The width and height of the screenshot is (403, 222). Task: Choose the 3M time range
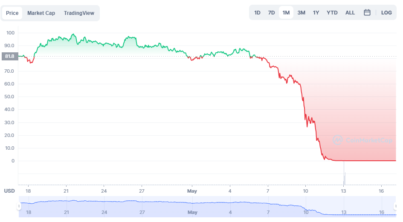tap(301, 13)
